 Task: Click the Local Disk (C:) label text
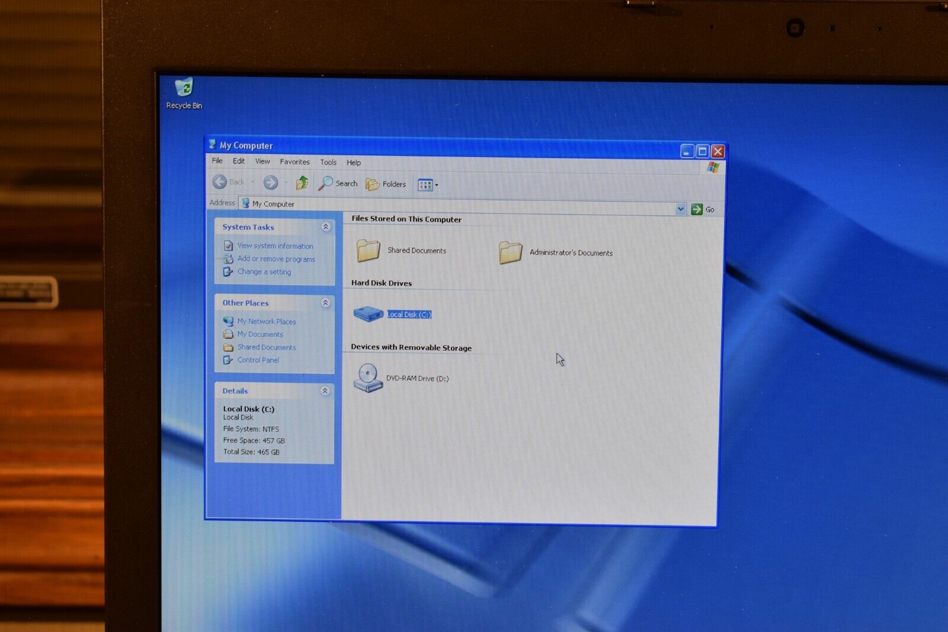pyautogui.click(x=409, y=315)
